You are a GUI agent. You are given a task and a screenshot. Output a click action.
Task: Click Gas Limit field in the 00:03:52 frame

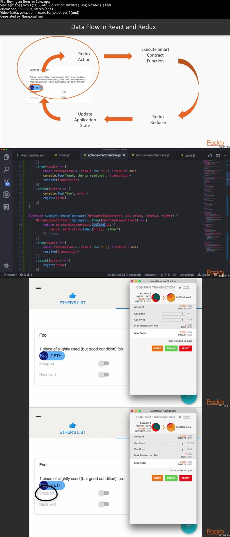coord(174,314)
